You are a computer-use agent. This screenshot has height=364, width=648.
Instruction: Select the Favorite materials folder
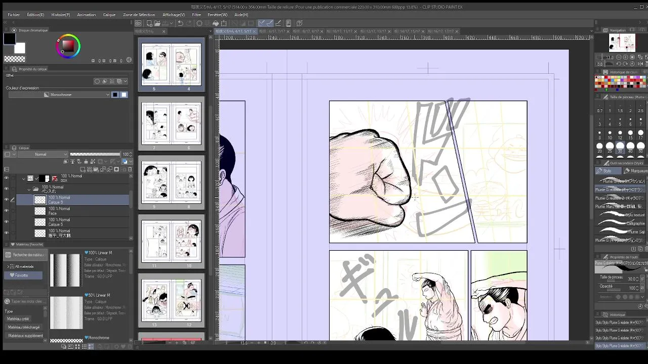point(23,276)
